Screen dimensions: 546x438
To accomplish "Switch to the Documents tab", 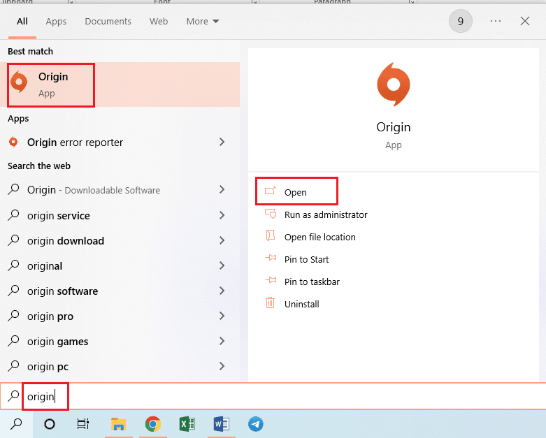I will pyautogui.click(x=108, y=21).
